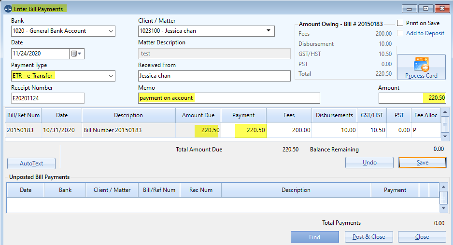Click the Undo button
This screenshot has width=453, height=245.
[369, 163]
